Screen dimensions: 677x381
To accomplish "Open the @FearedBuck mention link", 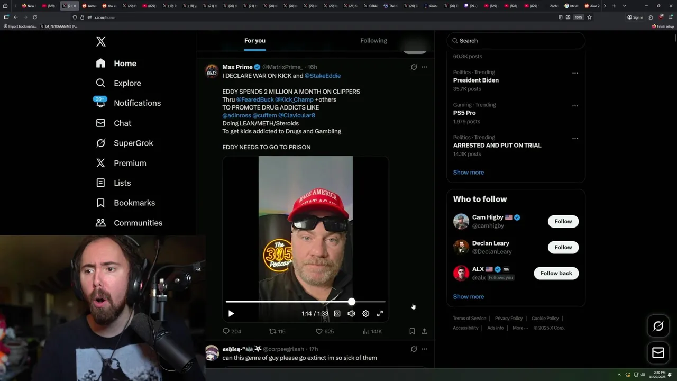I will point(255,99).
